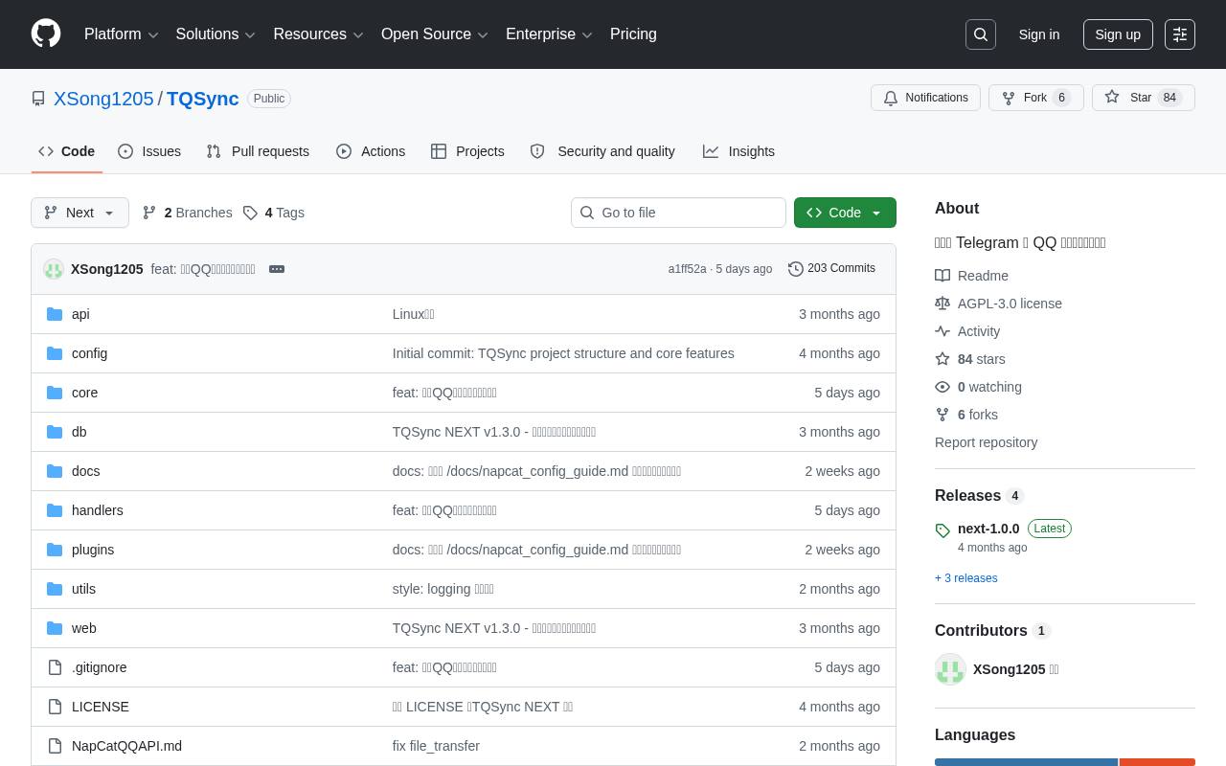Viewport: 1226px width, 766px height.
Task: View the 4 Tags link
Action: [274, 213]
